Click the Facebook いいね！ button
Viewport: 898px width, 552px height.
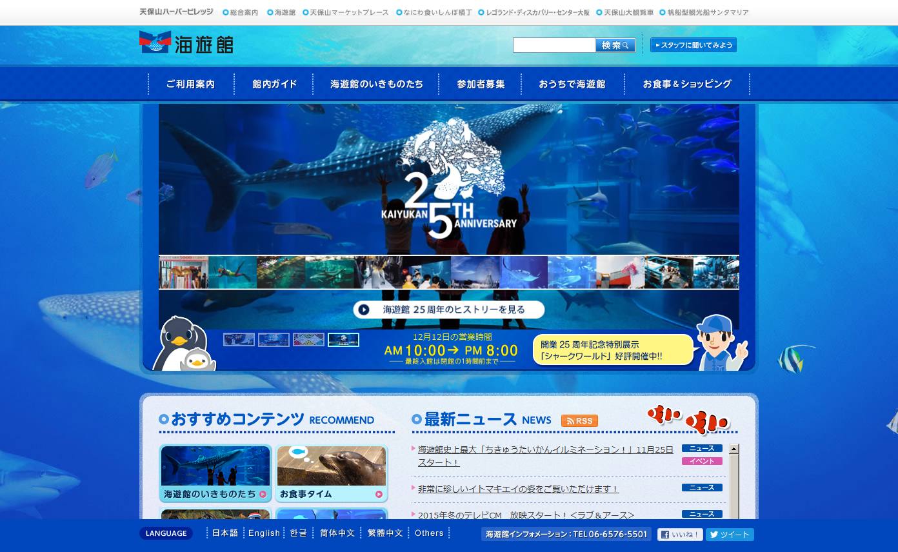point(680,535)
